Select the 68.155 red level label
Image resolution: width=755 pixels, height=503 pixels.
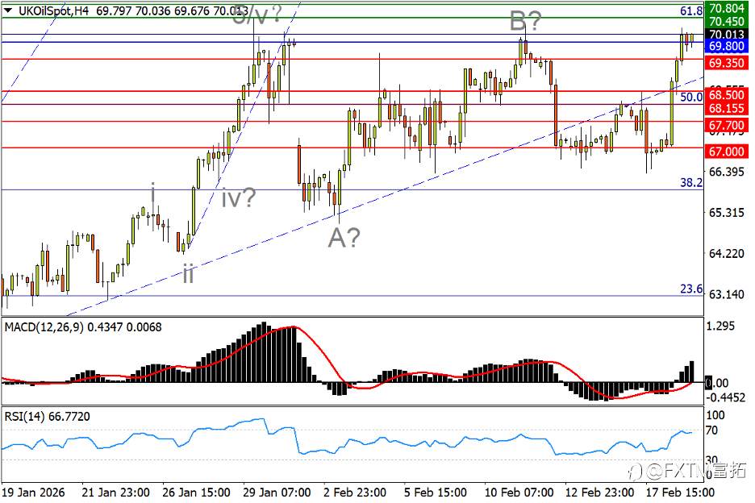click(x=727, y=108)
